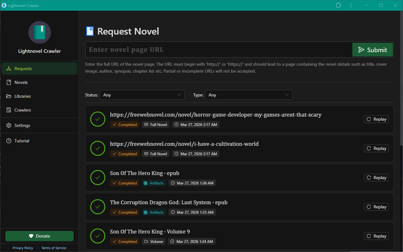Click the Settings gear icon in sidebar
The height and width of the screenshot is (252, 403).
click(9, 125)
